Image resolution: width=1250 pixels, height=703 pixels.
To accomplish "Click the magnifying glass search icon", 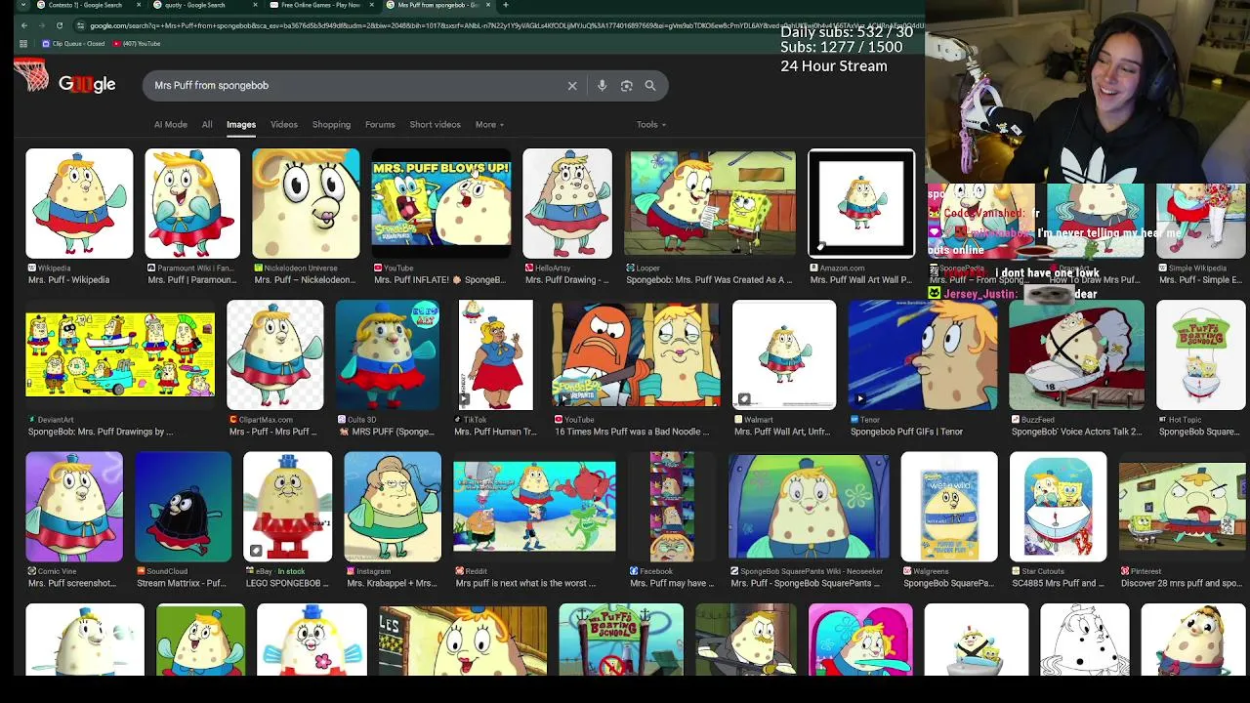I will point(650,86).
